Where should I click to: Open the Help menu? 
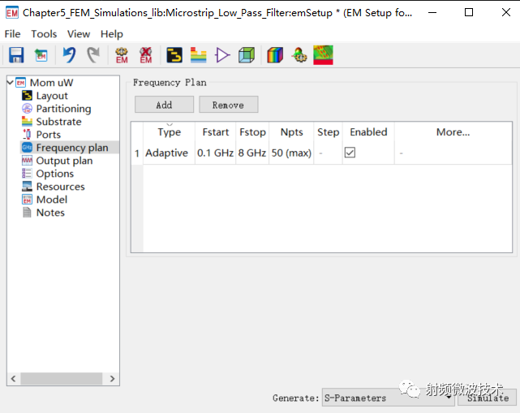point(112,34)
